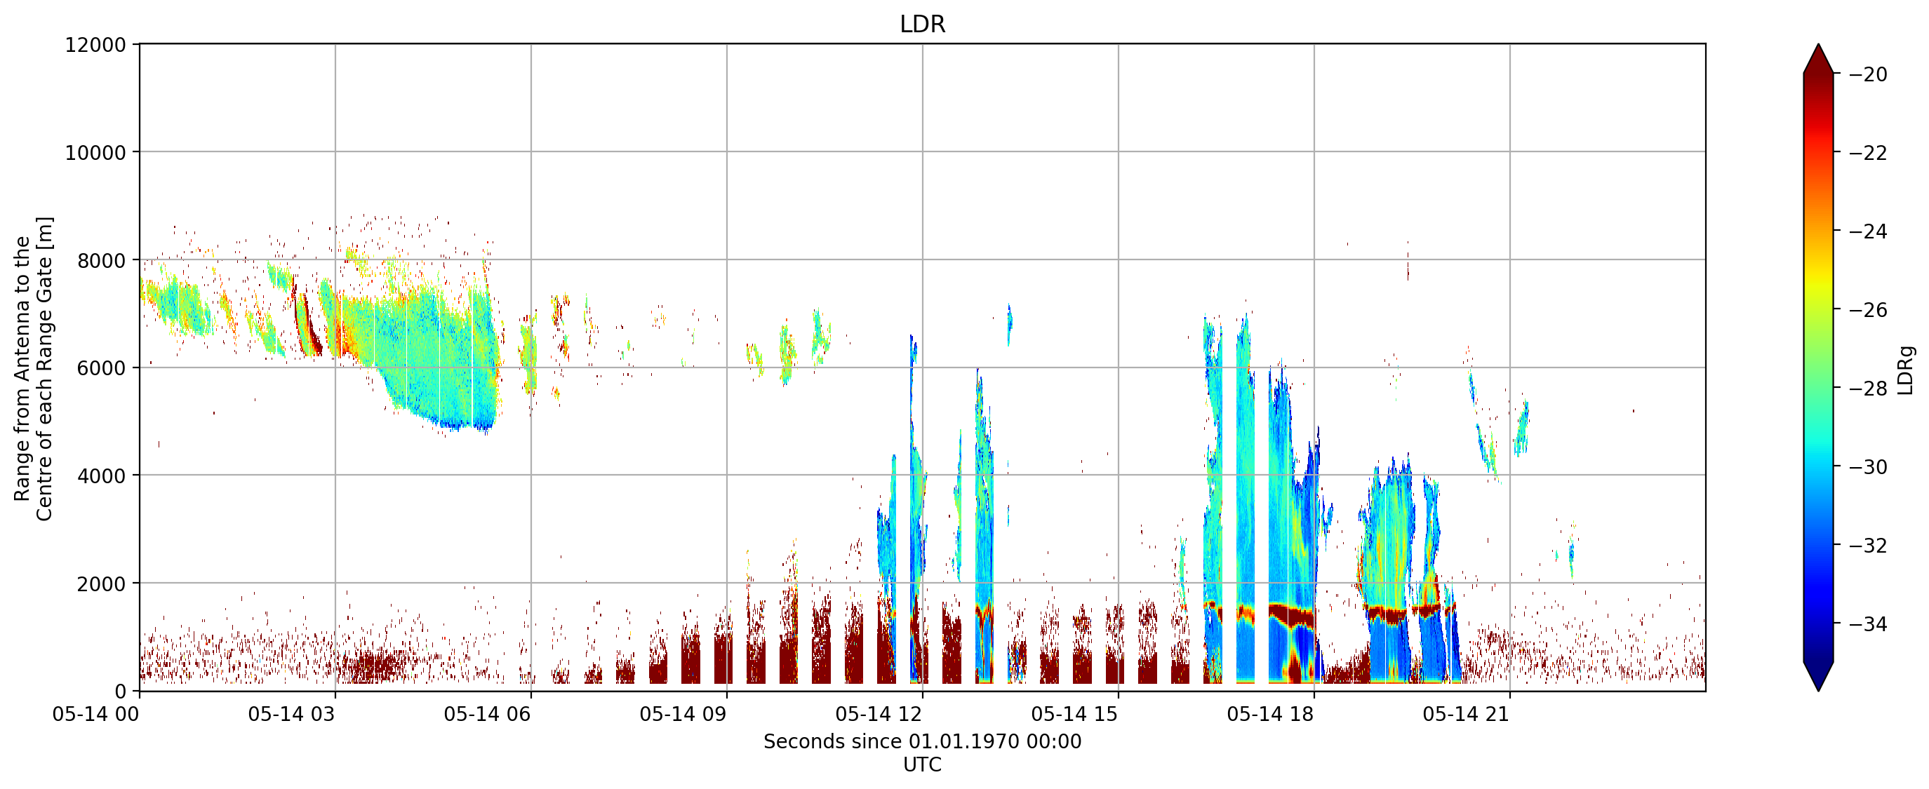
Task: Click the x-axis label "05-14 03"
Action: click(291, 714)
